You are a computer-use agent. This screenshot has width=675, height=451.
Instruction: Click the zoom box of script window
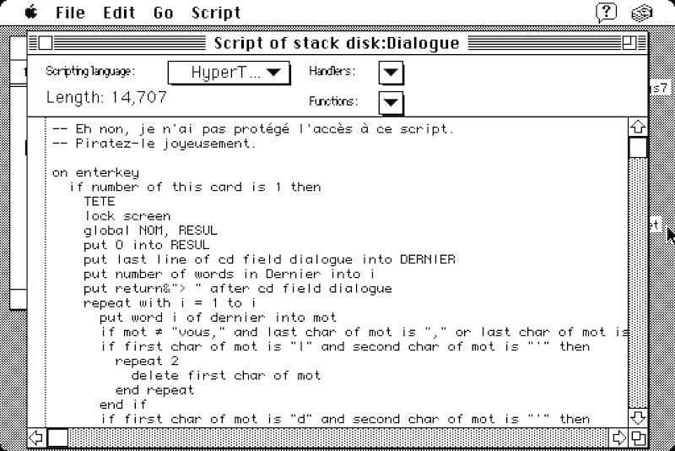coord(629,43)
